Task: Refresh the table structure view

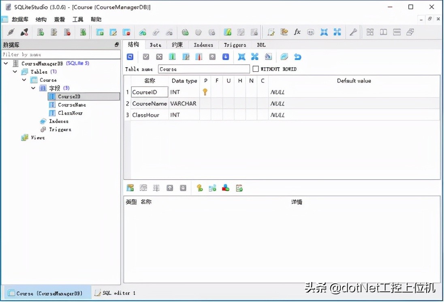Action: pyautogui.click(x=130, y=56)
